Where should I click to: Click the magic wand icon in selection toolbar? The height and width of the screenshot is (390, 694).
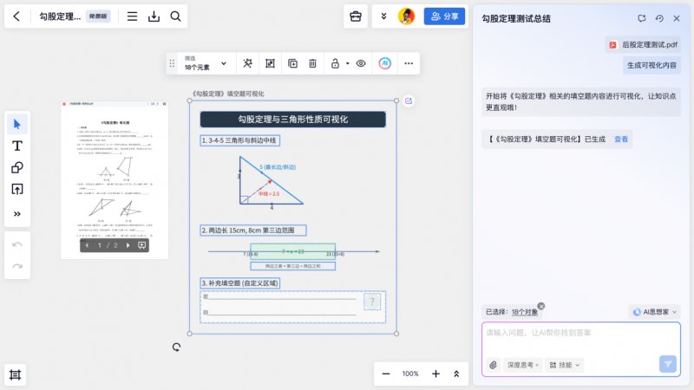[x=248, y=63]
